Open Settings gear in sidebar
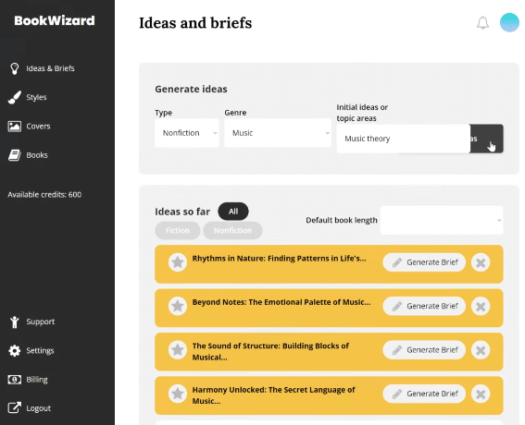The height and width of the screenshot is (425, 525). [15, 350]
